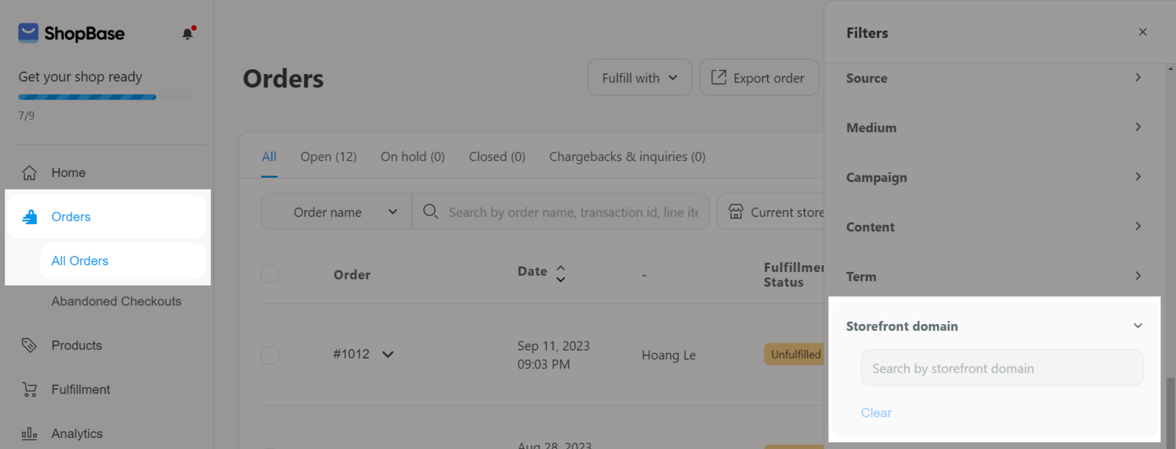Click the notification bell icon
Screen dimensions: 1176x449
pyautogui.click(x=187, y=34)
